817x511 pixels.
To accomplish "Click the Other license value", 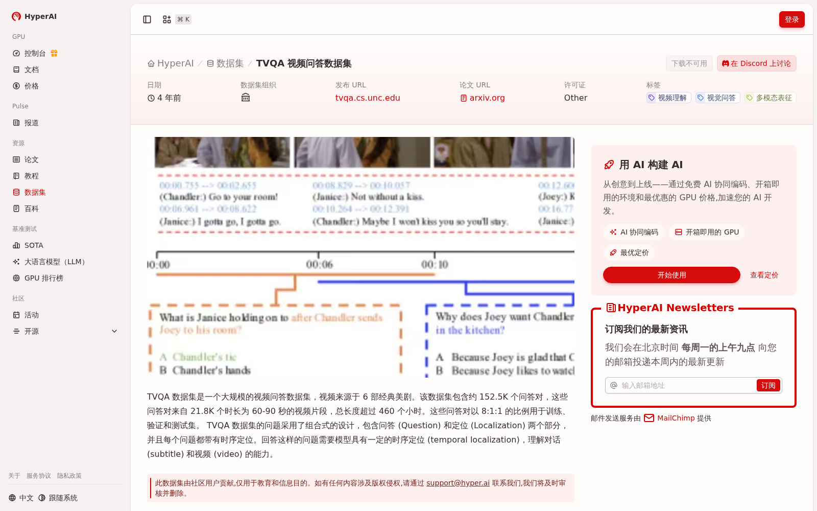I will coord(575,98).
